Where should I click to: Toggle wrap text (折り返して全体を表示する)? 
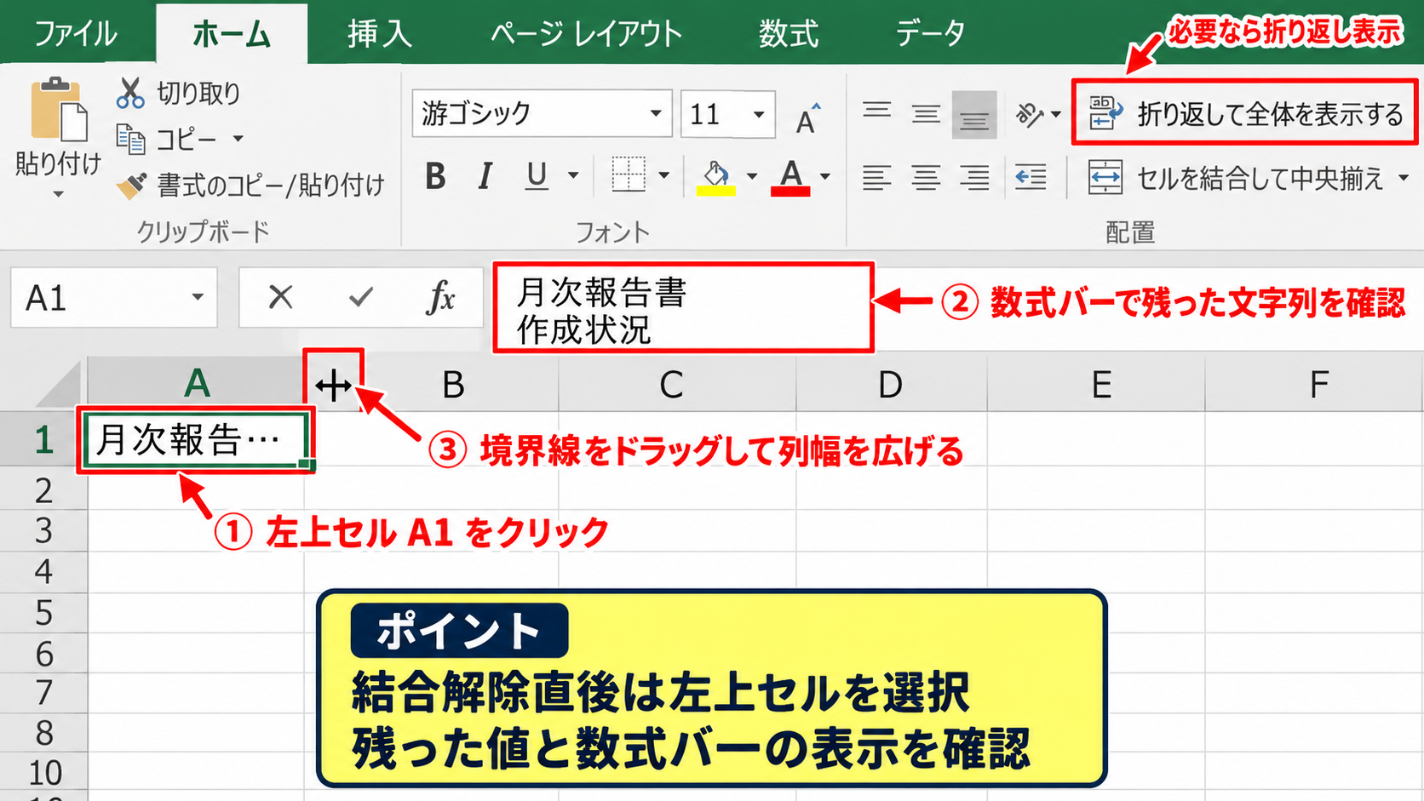(x=1245, y=113)
